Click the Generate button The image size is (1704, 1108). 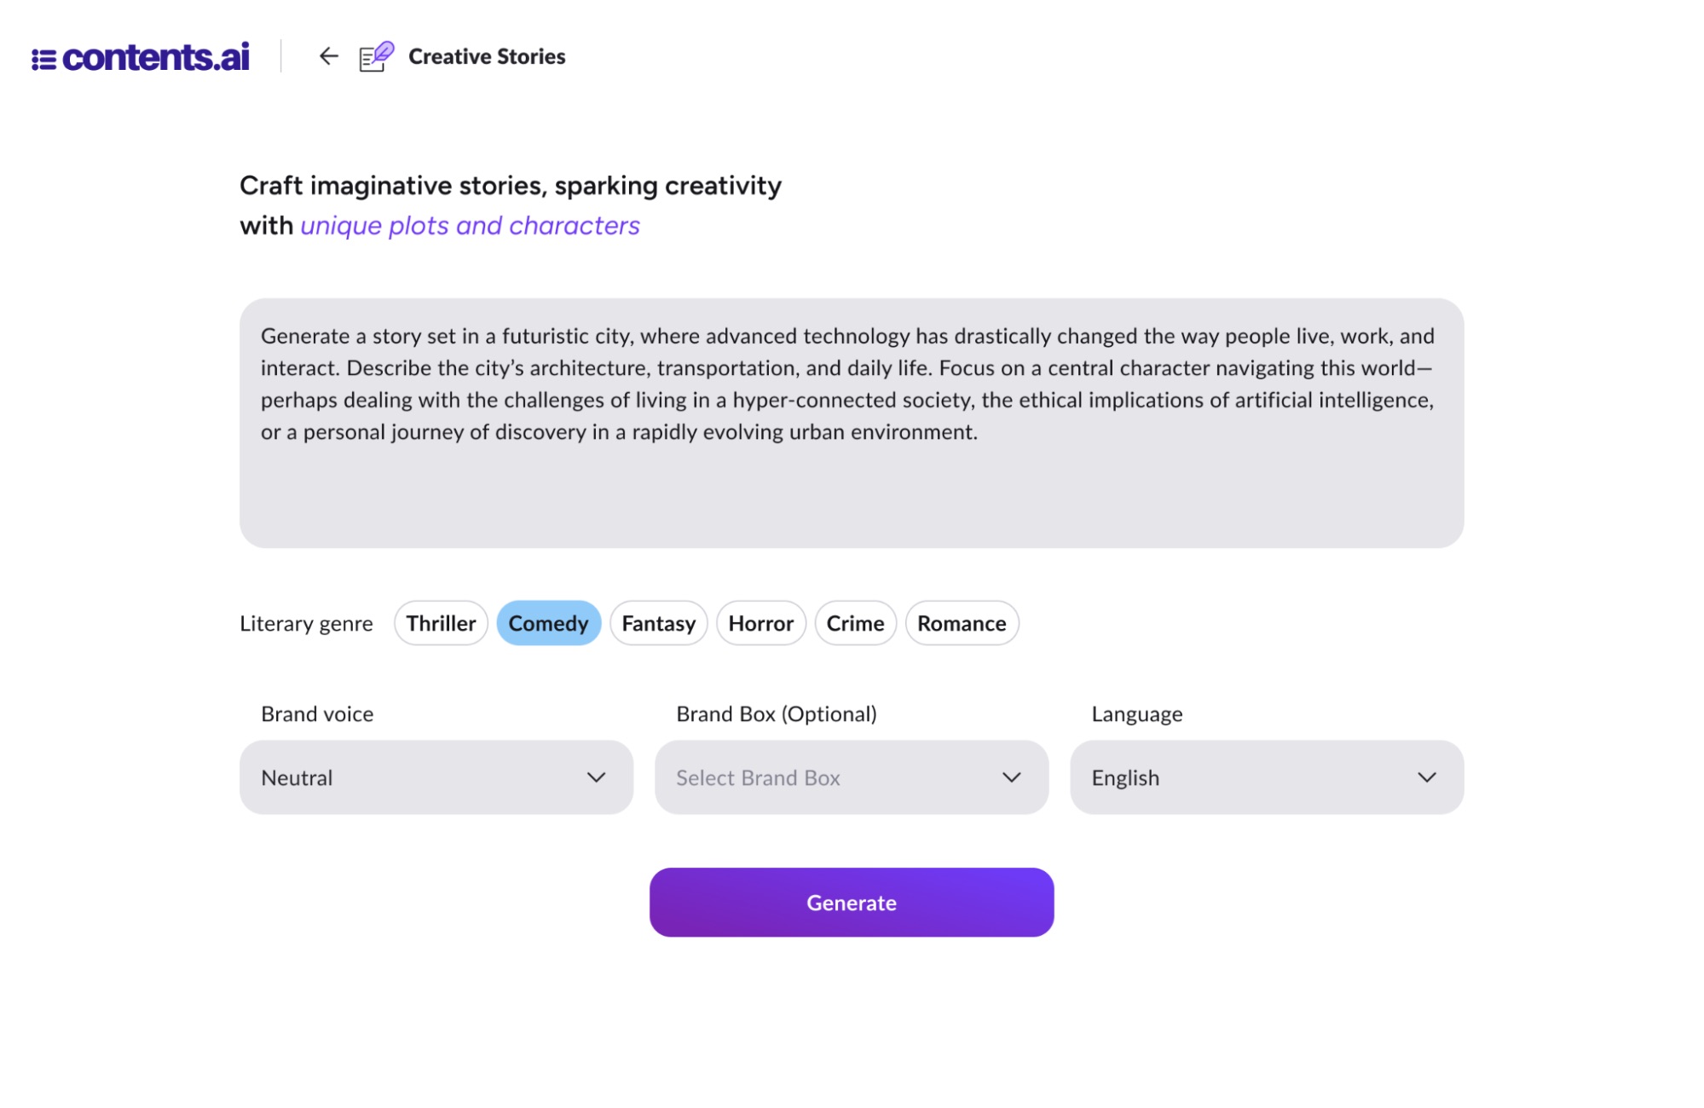click(851, 902)
